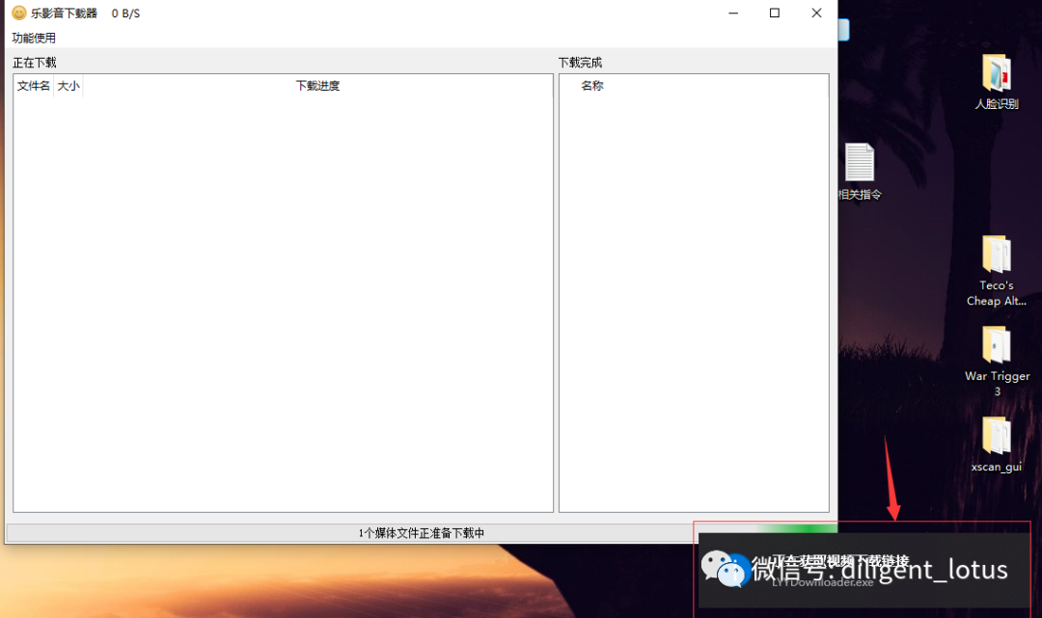The image size is (1042, 618).
Task: Click the 下載进度 column header
Action: [317, 86]
